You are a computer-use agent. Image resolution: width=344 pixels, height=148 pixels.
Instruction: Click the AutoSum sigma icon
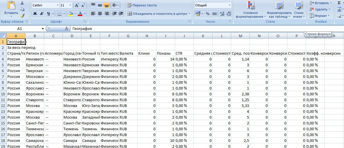(339, 3)
